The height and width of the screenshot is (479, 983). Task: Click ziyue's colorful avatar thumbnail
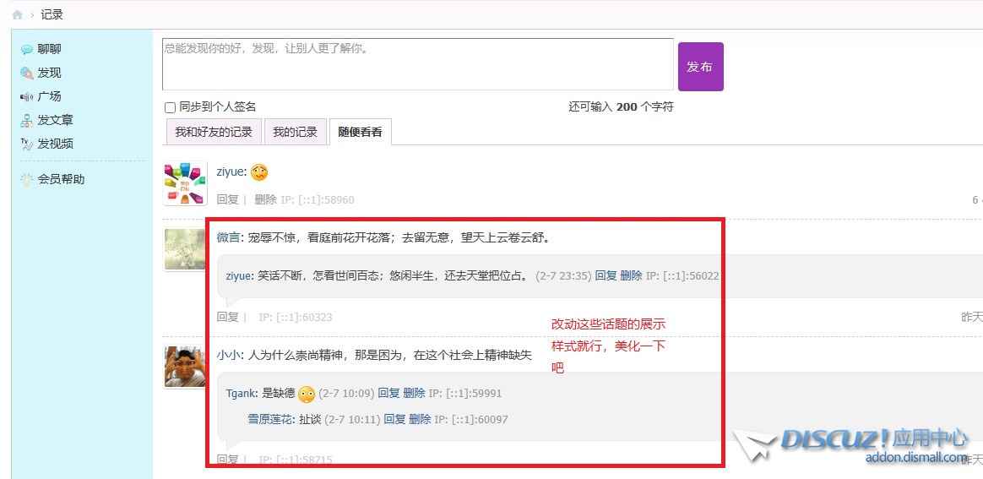click(185, 184)
